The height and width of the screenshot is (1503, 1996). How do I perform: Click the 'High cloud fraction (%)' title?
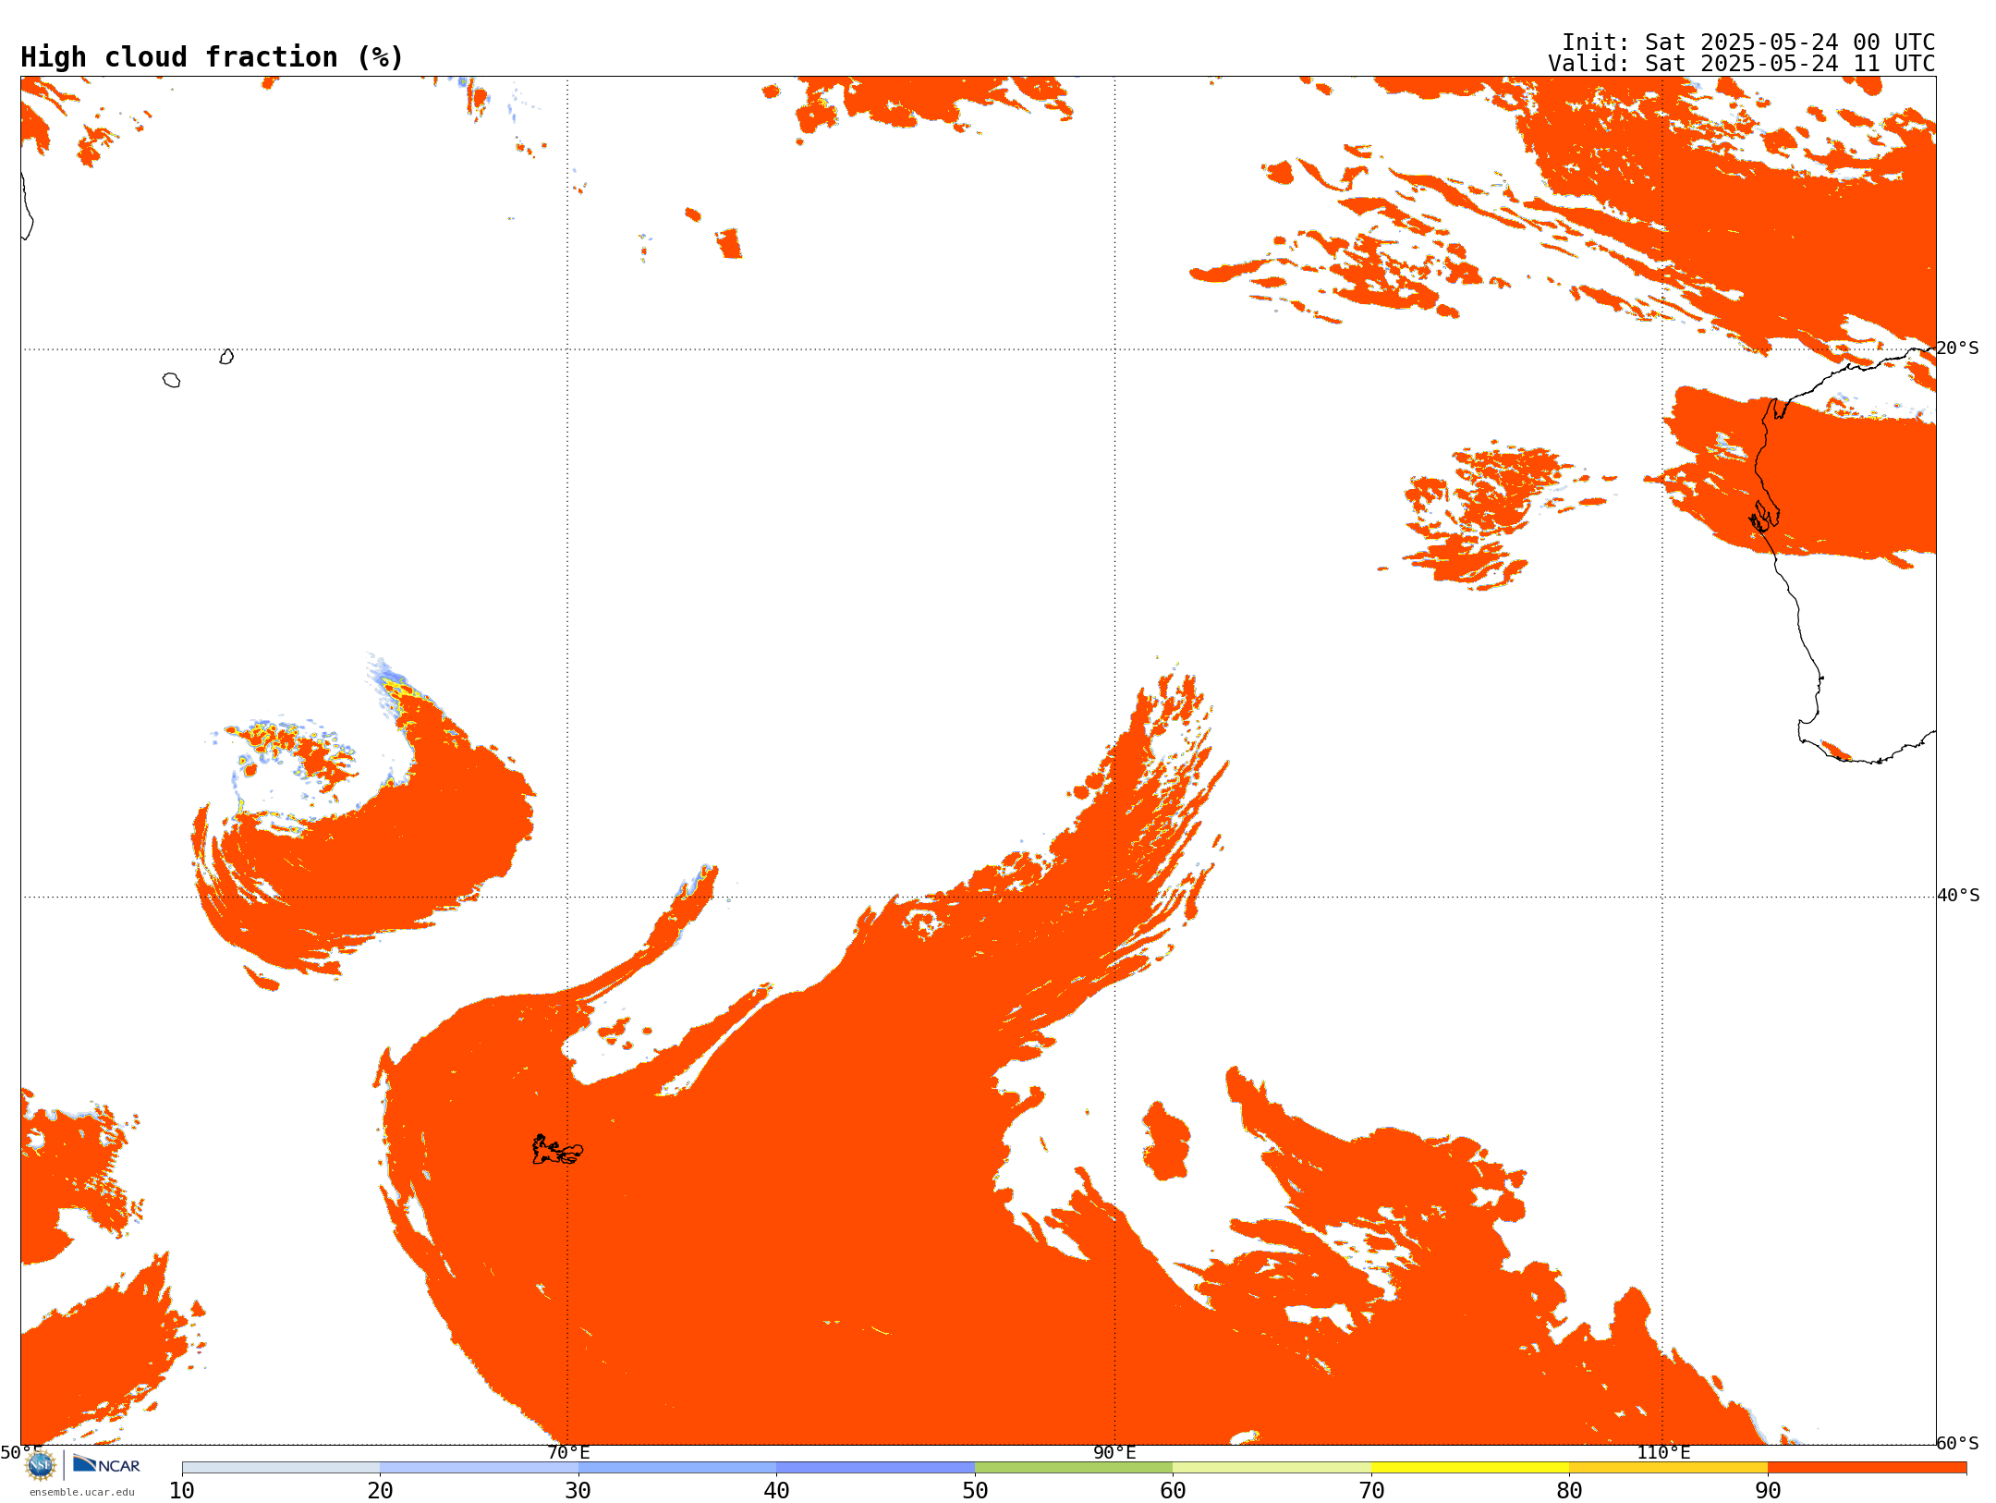click(213, 57)
